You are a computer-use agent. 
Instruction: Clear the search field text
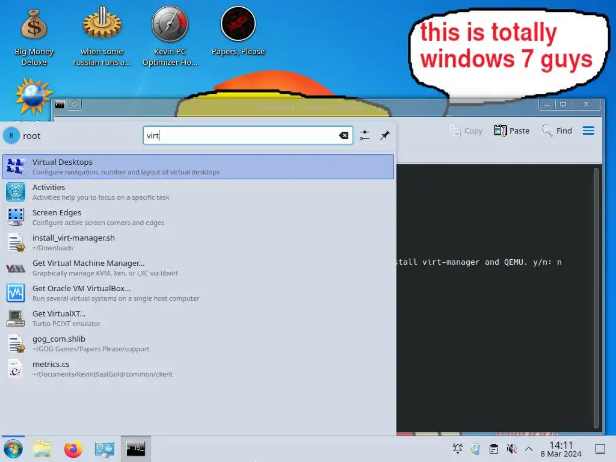point(343,135)
